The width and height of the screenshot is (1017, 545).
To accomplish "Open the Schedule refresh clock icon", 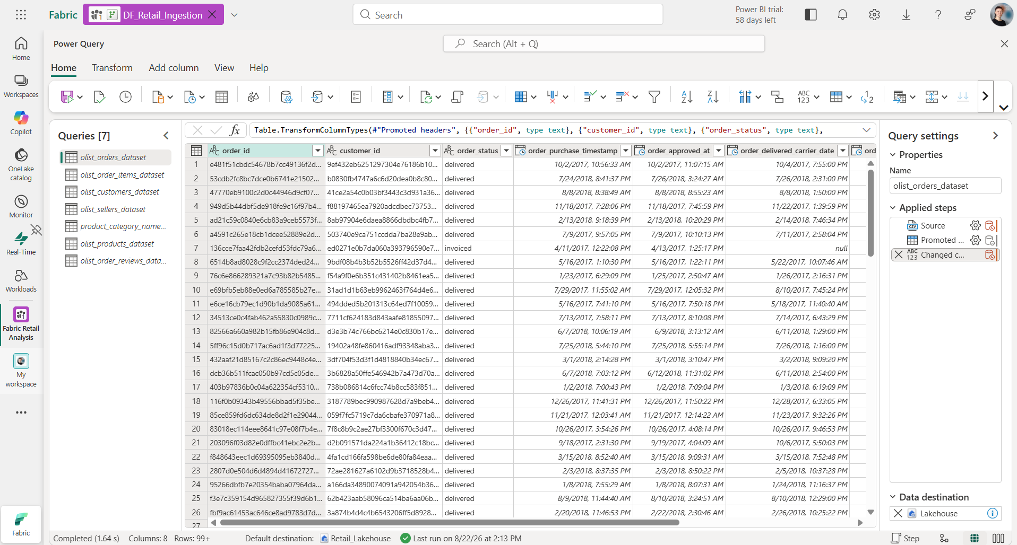I will (x=125, y=96).
